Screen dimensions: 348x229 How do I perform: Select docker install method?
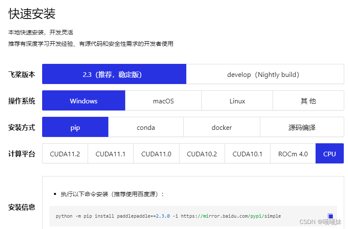coord(222,127)
